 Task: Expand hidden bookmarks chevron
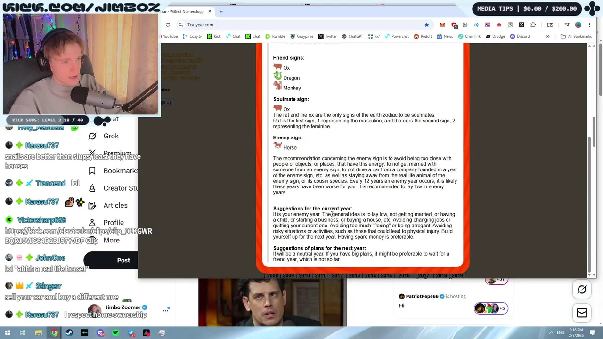pyautogui.click(x=548, y=36)
